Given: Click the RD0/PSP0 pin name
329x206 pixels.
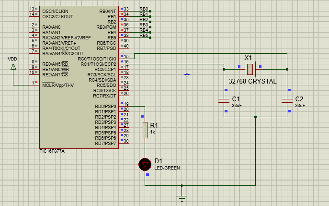Looking at the screenshot, I should point(105,107).
